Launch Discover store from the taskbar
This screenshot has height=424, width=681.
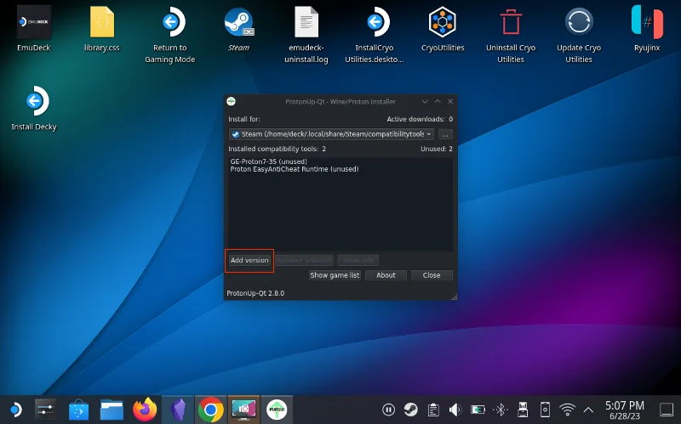tap(78, 410)
